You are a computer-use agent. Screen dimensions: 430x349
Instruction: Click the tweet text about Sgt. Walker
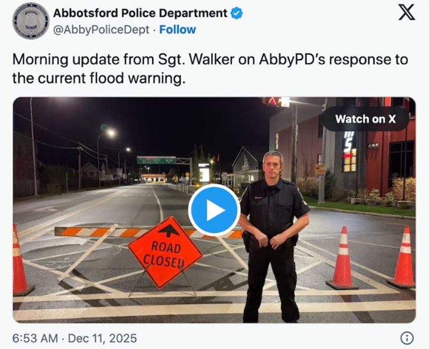click(x=210, y=69)
